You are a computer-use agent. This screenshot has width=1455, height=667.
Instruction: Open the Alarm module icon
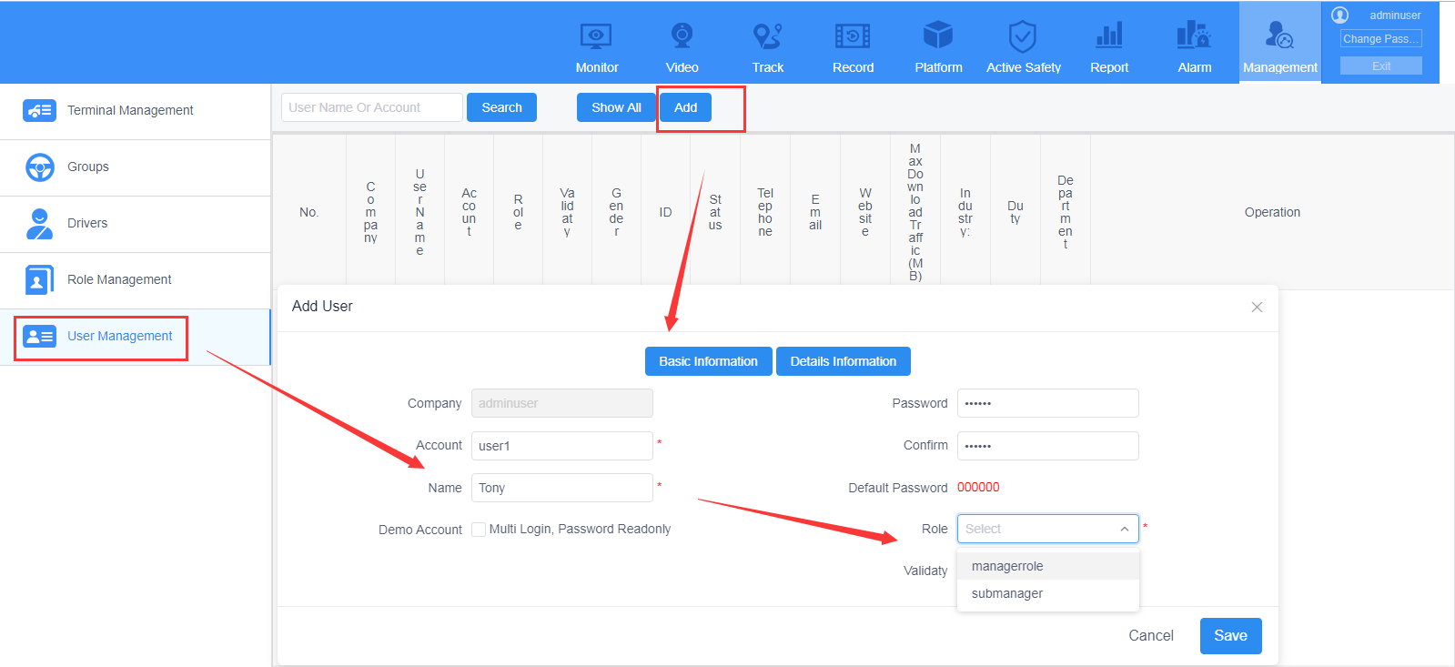point(1194,36)
